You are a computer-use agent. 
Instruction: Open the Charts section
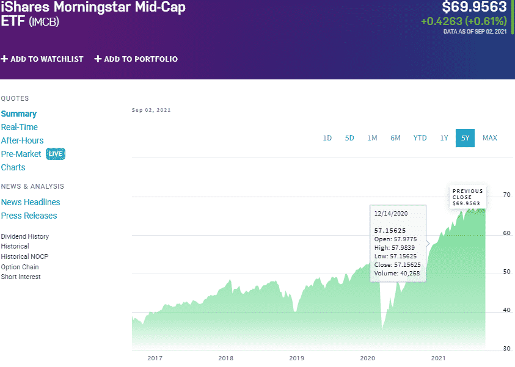13,167
